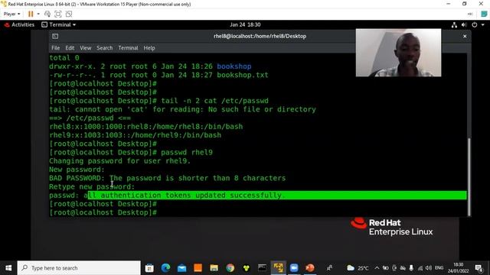Open the View menu in terminal
490x275 pixels.
point(85,48)
